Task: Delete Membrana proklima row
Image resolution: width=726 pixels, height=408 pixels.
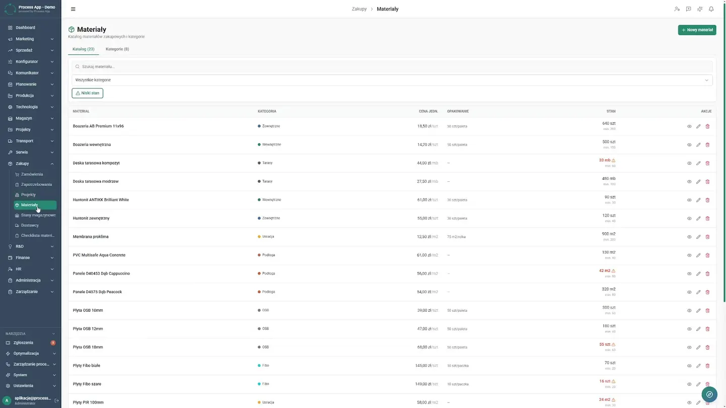Action: 707,237
